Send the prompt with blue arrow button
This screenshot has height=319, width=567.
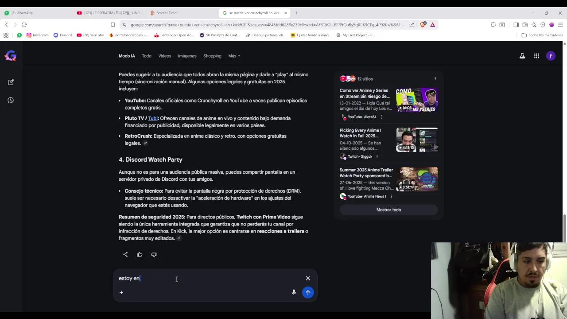[x=308, y=292]
